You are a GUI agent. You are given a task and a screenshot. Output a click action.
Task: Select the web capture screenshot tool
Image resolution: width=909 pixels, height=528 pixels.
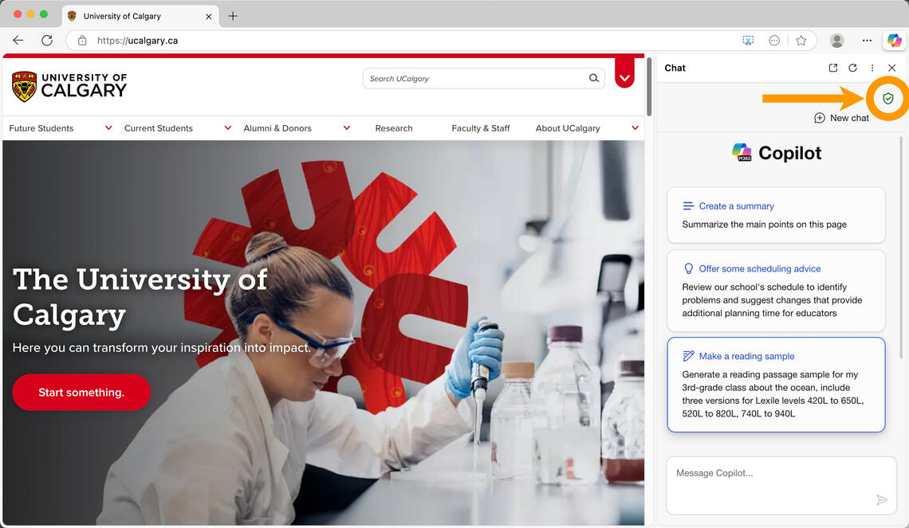(748, 40)
